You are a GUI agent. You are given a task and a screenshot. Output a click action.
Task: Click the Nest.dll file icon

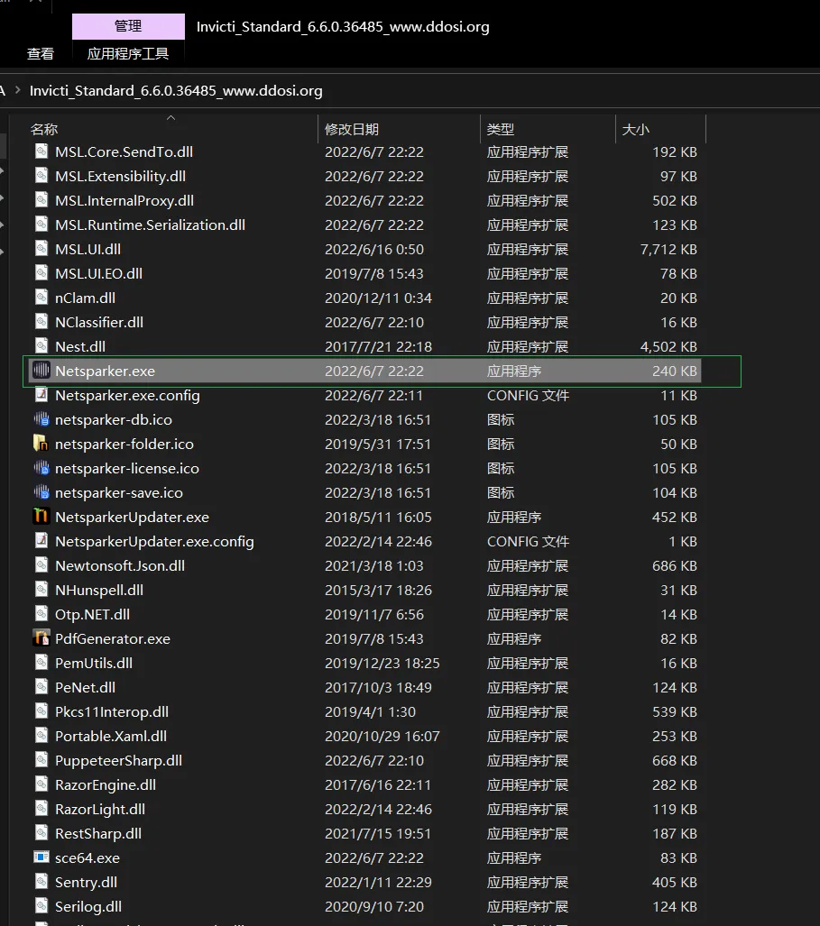coord(41,346)
